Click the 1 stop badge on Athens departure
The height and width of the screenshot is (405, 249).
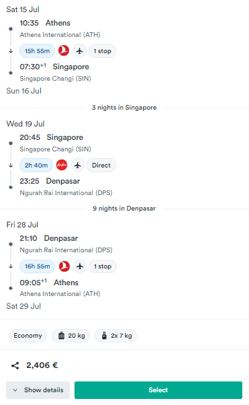click(x=102, y=51)
